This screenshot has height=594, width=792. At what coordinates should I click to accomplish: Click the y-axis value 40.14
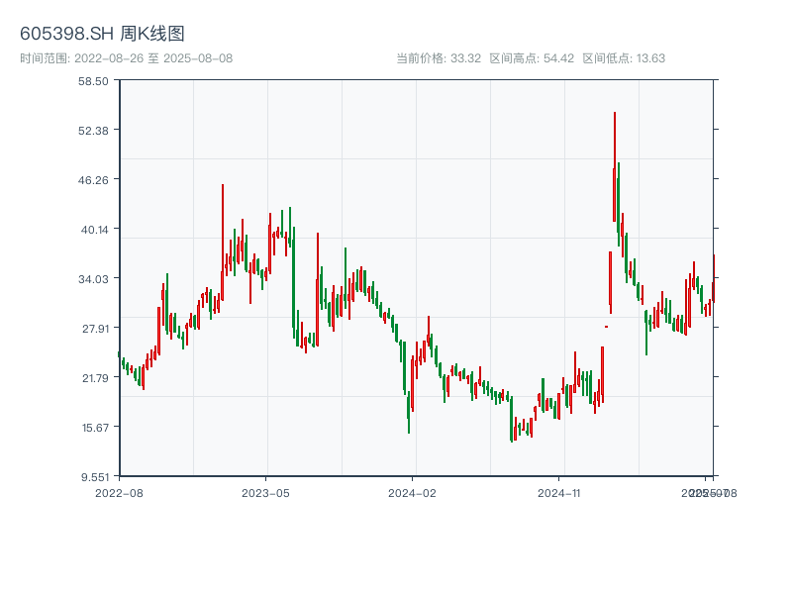tap(94, 230)
